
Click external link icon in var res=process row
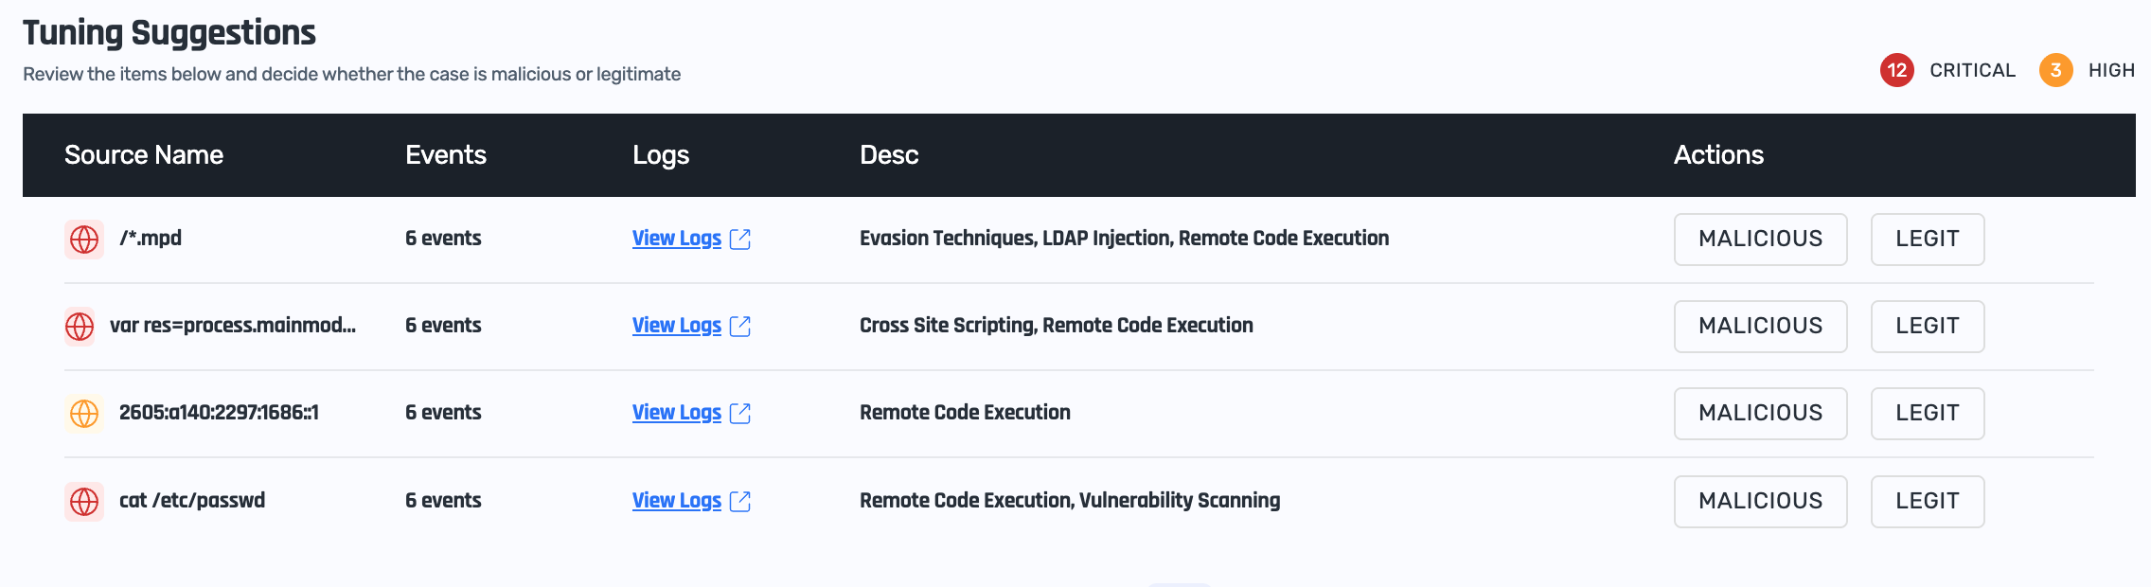[740, 327]
